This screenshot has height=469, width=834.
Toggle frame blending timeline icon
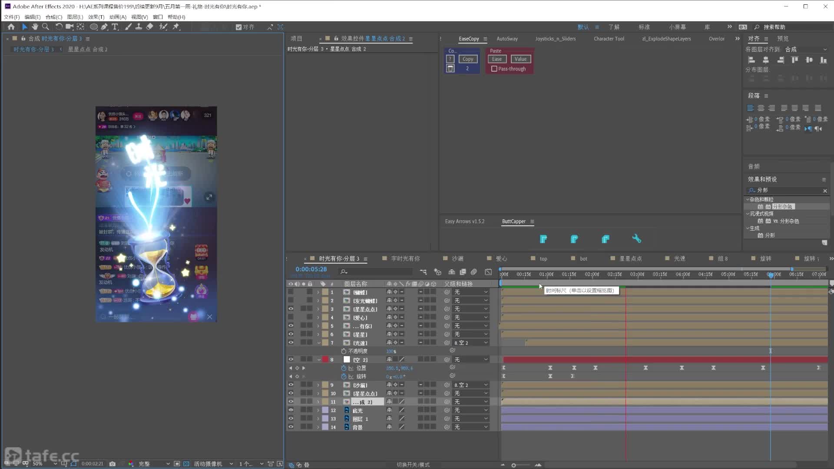(463, 272)
